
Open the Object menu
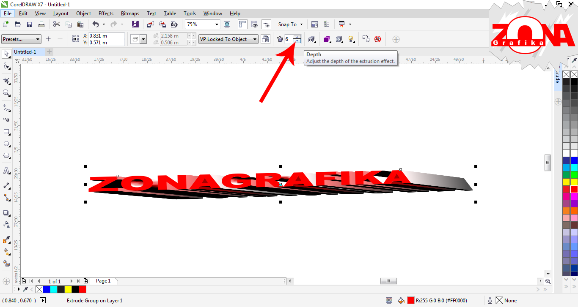(x=83, y=14)
